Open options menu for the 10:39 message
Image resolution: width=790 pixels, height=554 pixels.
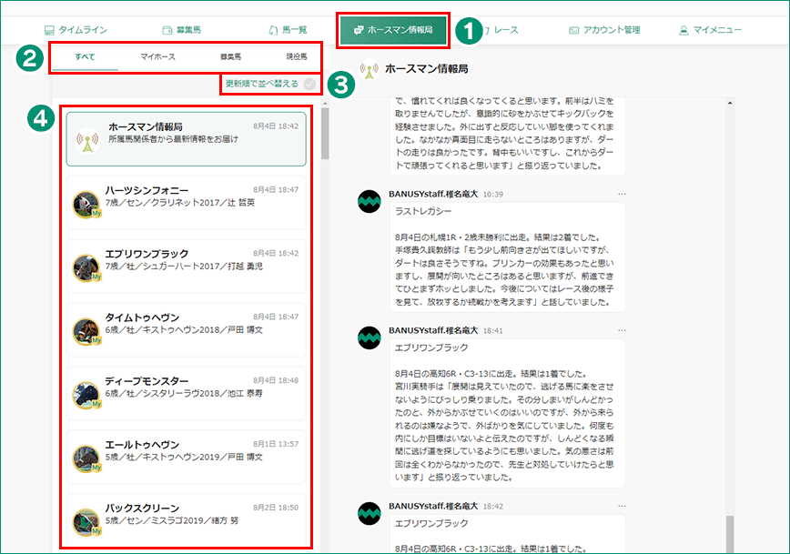tap(622, 194)
